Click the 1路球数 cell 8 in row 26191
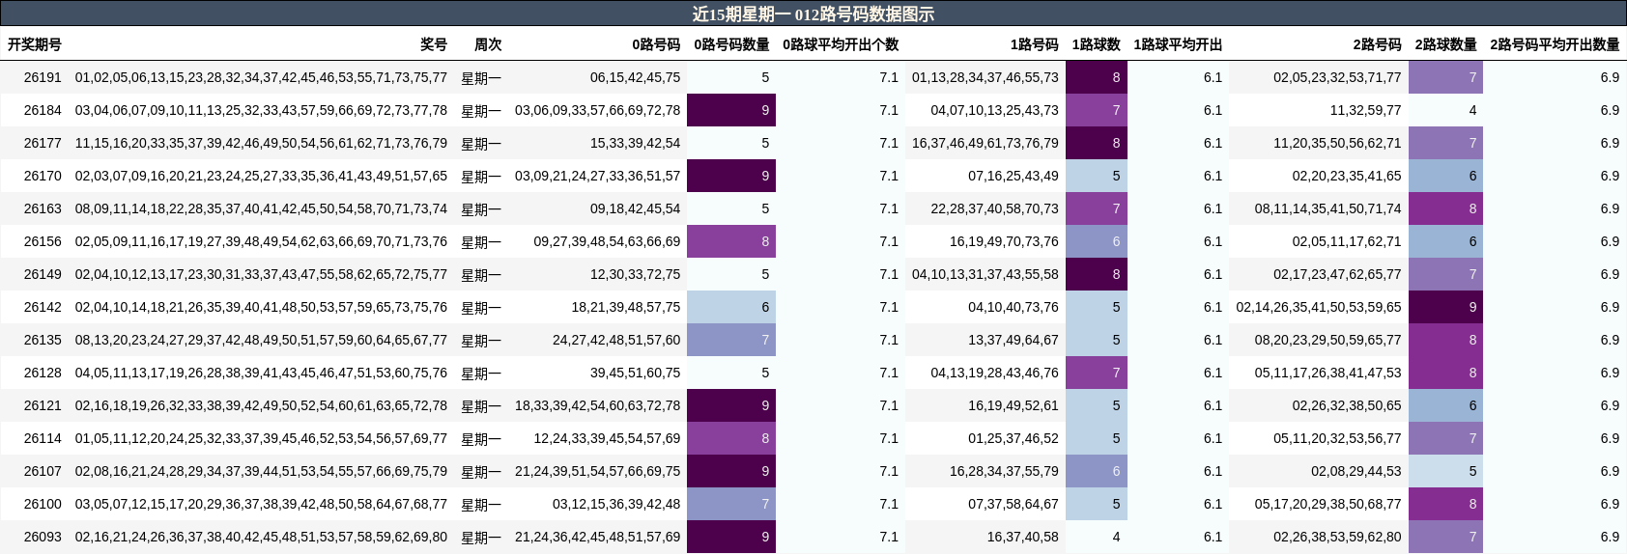This screenshot has width=1627, height=554. pyautogui.click(x=1097, y=77)
